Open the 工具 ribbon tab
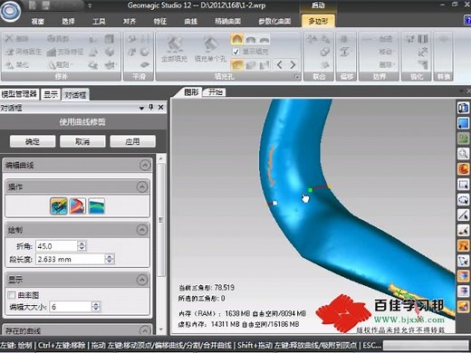The height and width of the screenshot is (353, 471). click(99, 21)
